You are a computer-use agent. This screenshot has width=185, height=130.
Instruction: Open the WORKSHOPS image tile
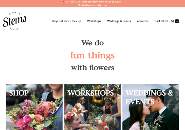[92, 107]
